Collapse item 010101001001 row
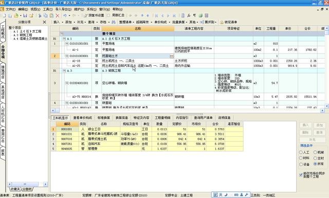The width and height of the screenshot is (329, 198). tap(67, 44)
